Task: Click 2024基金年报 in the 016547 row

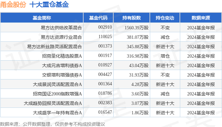Action: (x=201, y=113)
